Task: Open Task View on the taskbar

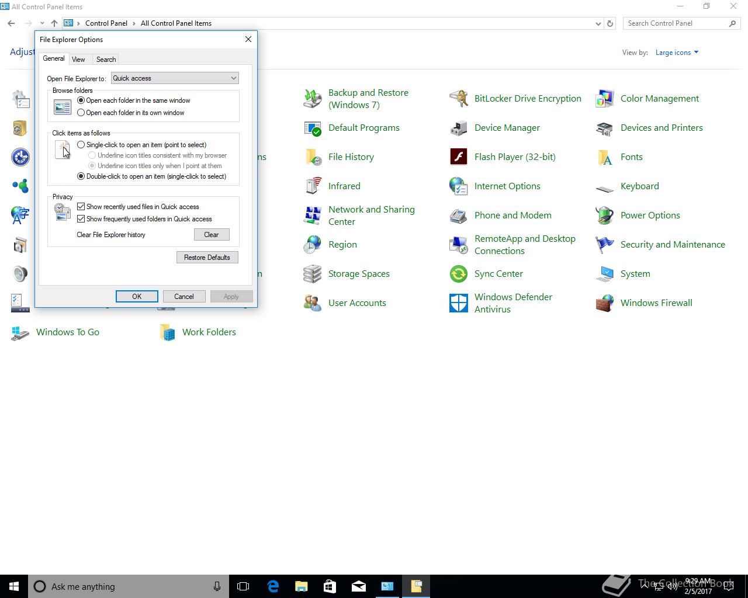Action: pyautogui.click(x=243, y=586)
